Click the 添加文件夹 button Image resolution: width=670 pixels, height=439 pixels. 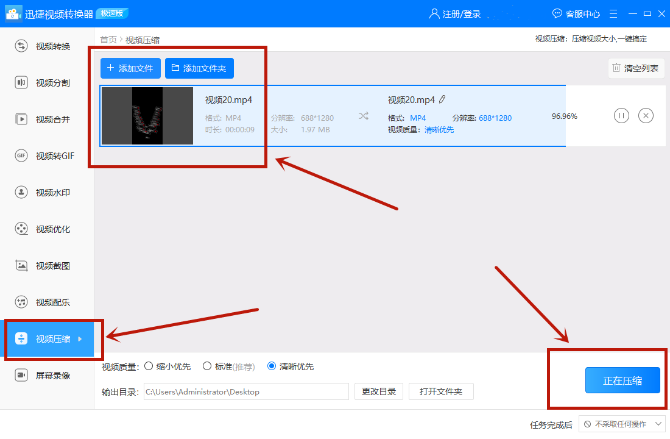click(x=199, y=68)
